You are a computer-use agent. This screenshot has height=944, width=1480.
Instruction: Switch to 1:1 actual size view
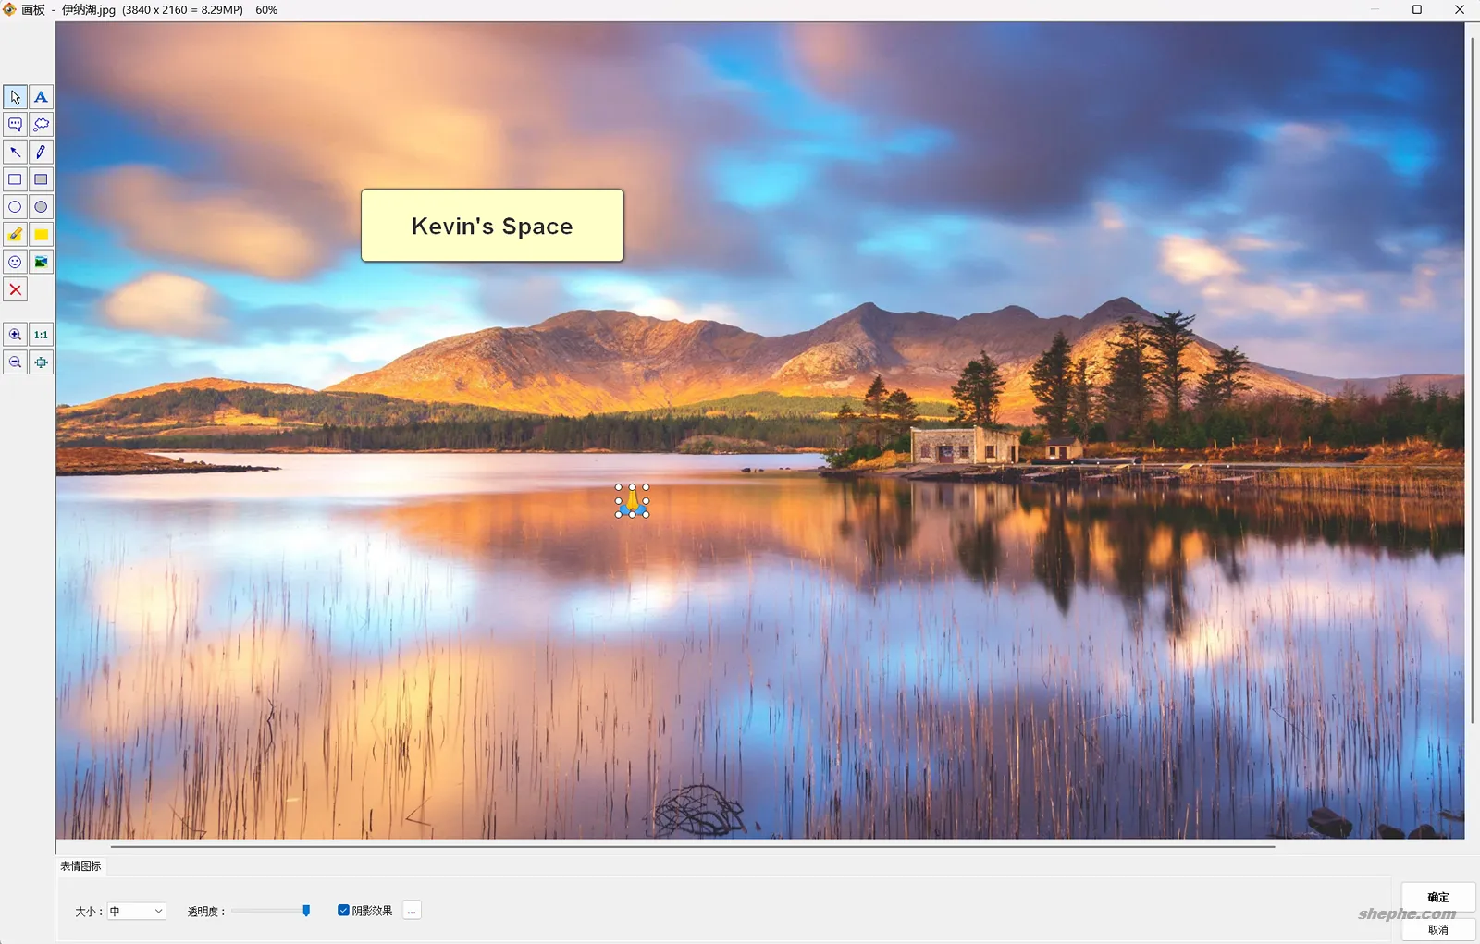tap(40, 334)
